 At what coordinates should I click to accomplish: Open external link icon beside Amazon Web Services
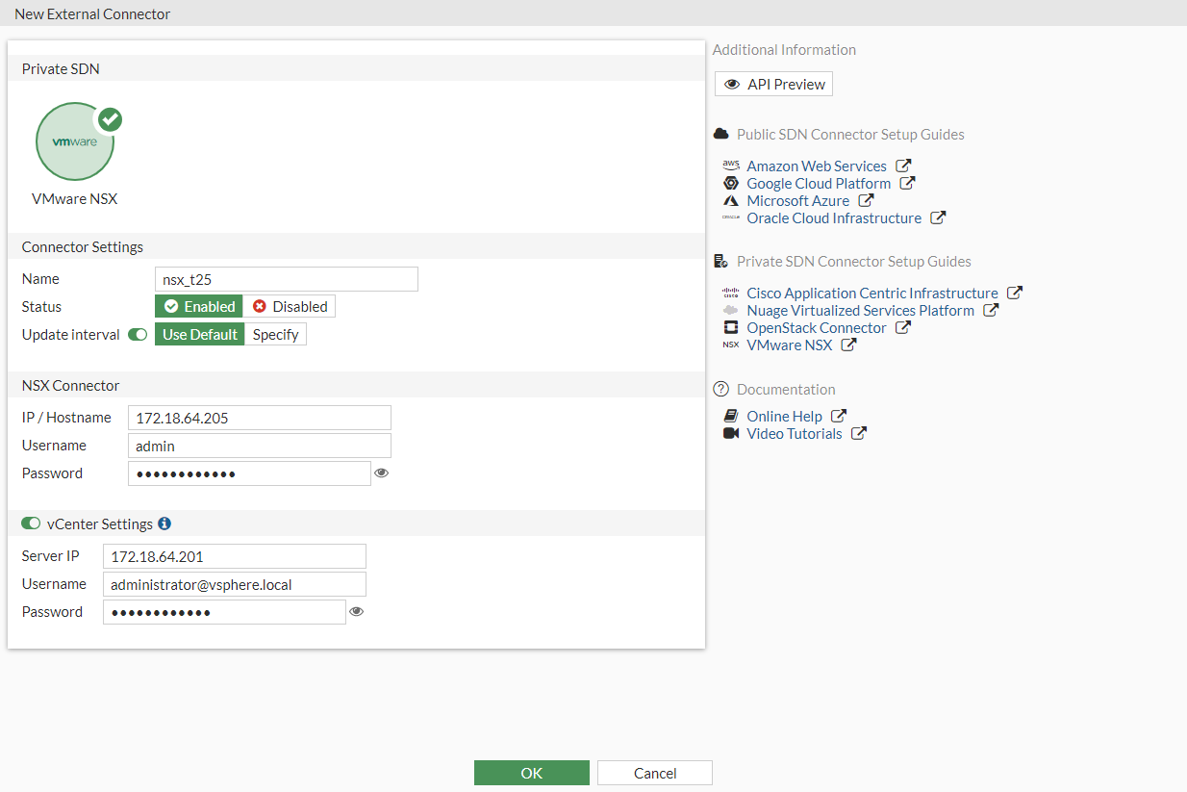(903, 166)
